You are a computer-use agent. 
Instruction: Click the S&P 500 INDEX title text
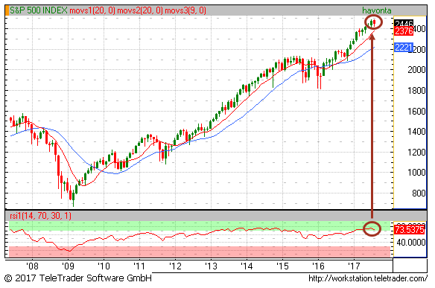pos(39,10)
